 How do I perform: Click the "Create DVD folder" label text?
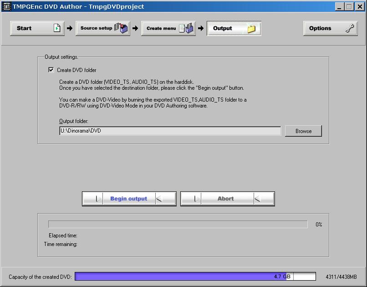(76, 70)
